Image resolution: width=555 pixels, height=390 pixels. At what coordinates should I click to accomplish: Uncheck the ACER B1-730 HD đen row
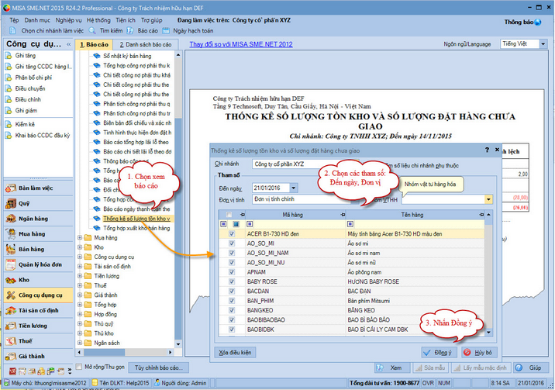click(232, 234)
